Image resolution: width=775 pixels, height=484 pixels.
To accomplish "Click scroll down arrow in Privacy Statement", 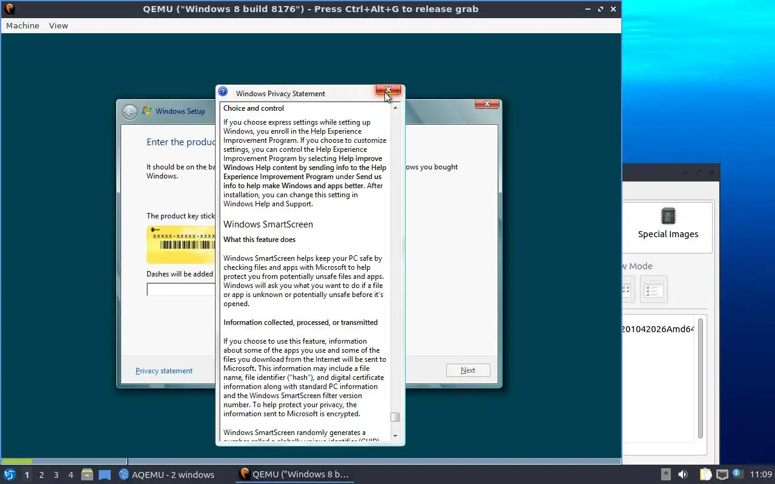I will [x=395, y=436].
